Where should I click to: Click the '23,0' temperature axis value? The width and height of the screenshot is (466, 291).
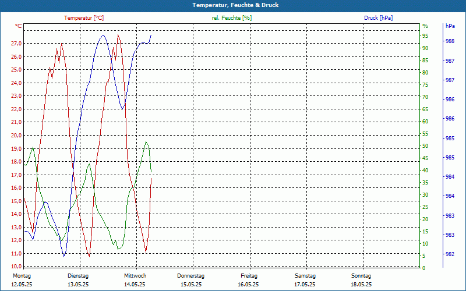[16, 96]
